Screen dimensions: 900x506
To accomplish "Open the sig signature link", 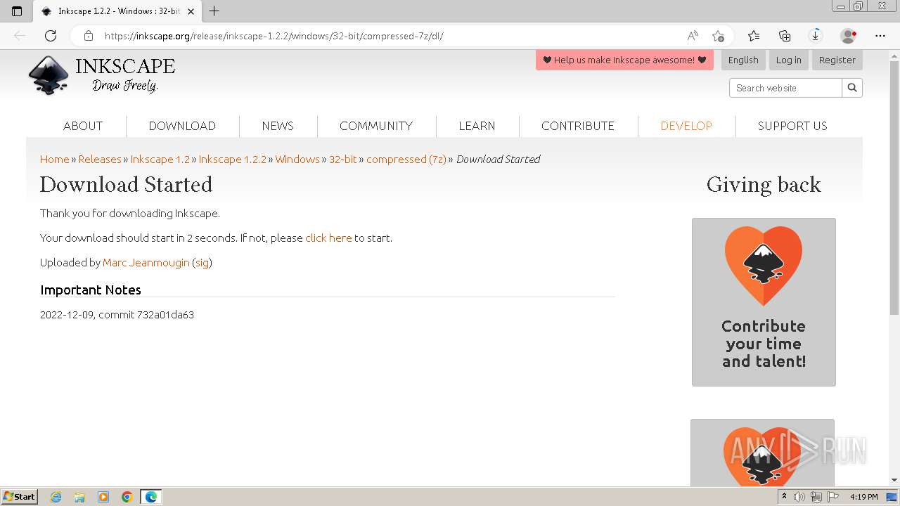I will (202, 262).
